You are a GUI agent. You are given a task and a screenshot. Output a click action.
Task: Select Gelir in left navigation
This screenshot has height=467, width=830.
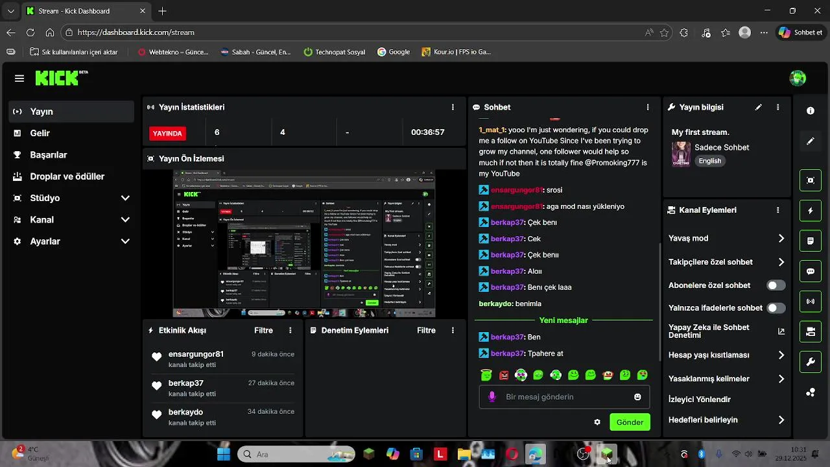[71, 133]
